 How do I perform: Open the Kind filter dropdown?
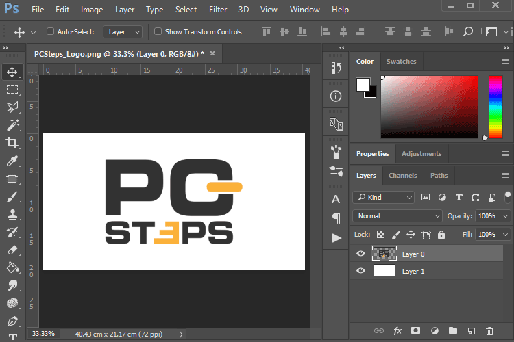tap(384, 198)
